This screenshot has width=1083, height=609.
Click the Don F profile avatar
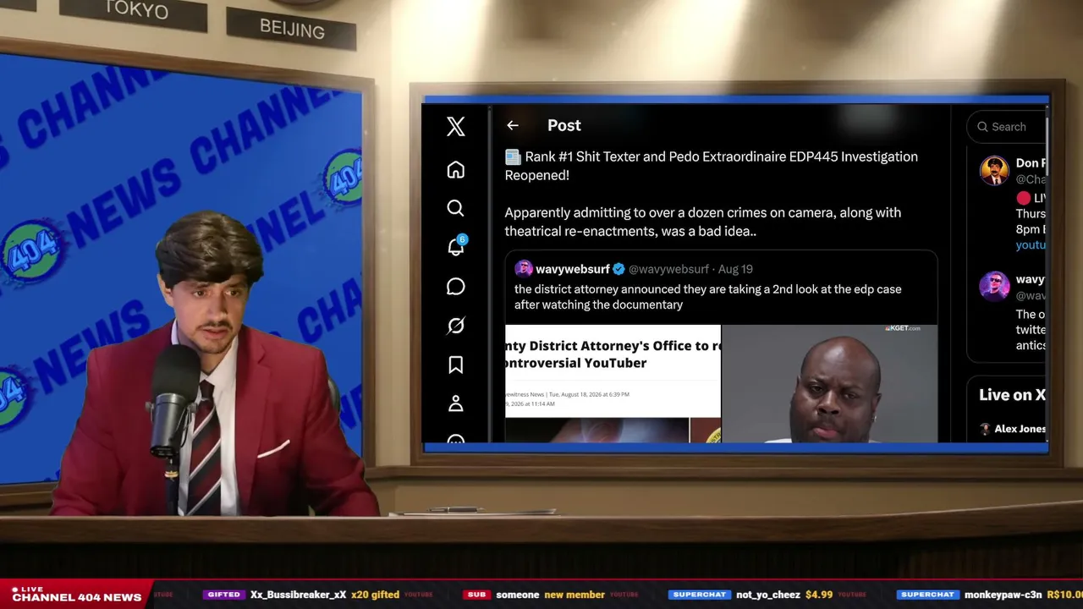pos(994,171)
